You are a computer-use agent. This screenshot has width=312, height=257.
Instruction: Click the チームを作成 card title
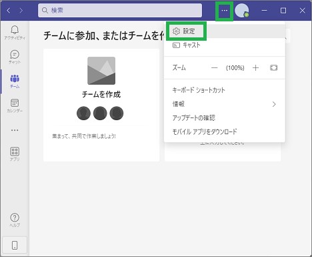point(101,94)
